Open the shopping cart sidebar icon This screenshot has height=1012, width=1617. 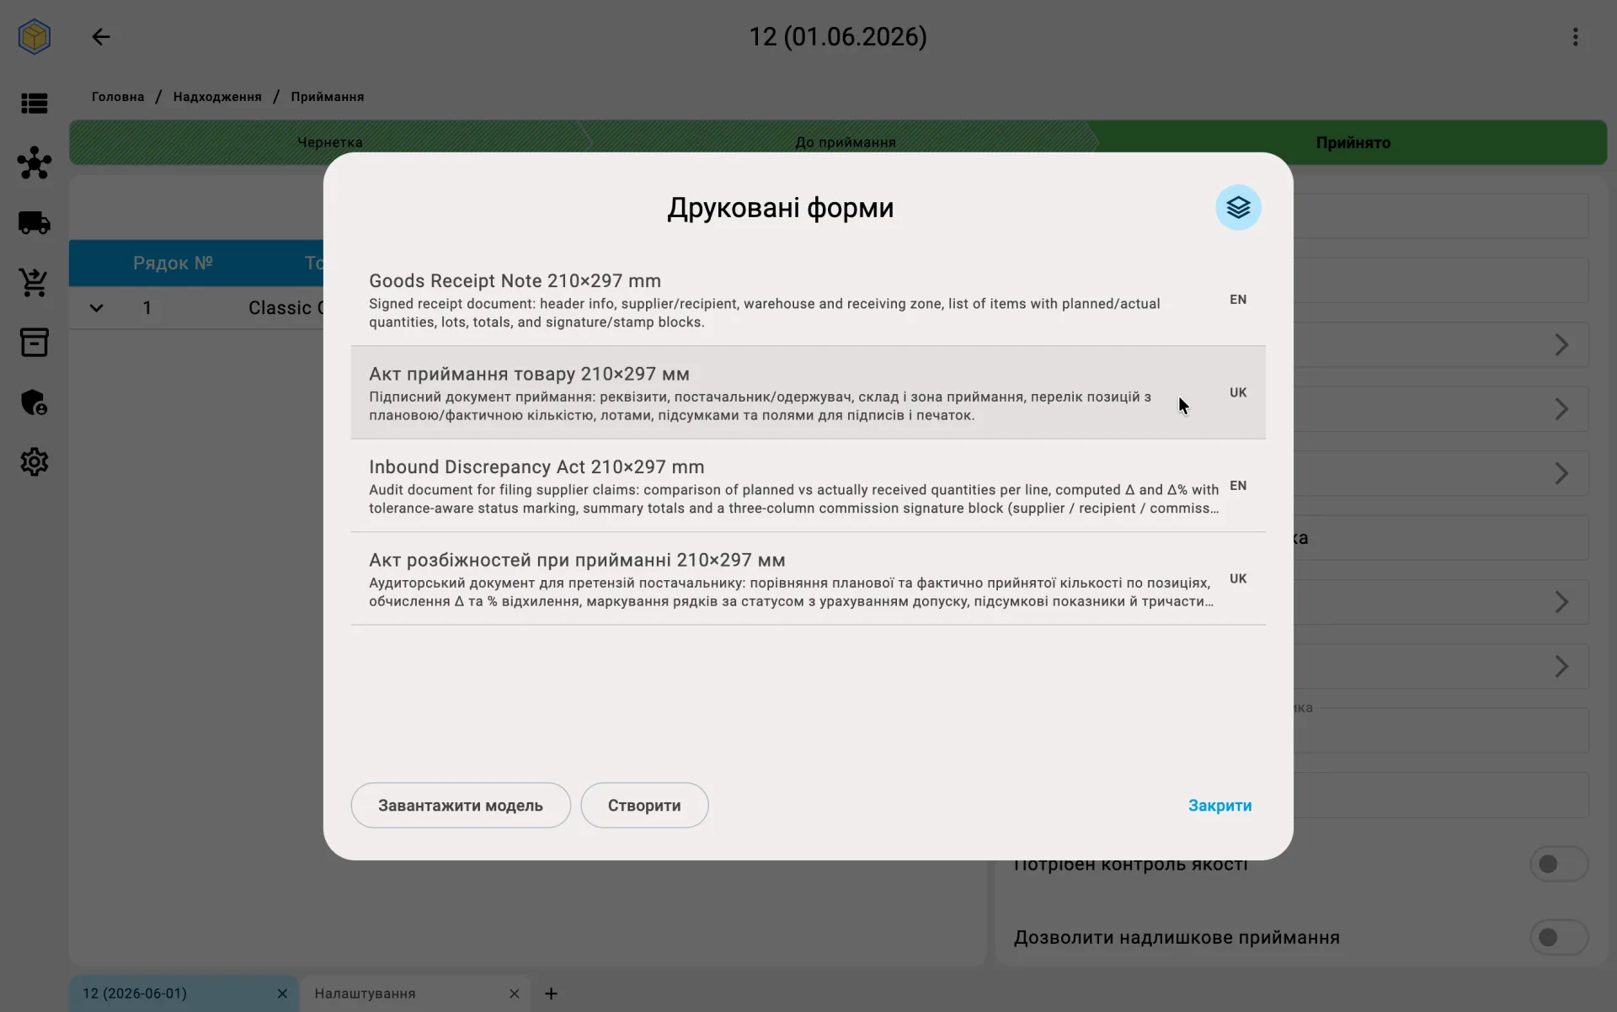[x=35, y=282]
